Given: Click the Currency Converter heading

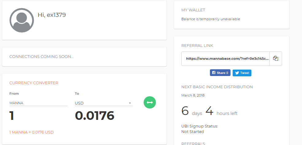Looking at the screenshot, I should [34, 83].
